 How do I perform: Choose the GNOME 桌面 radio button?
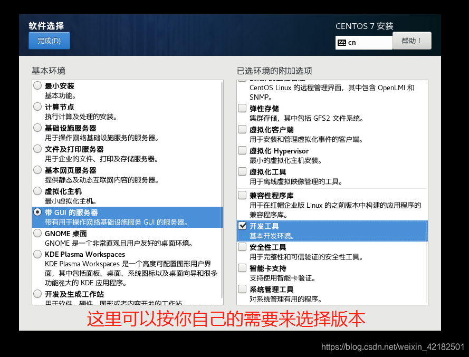click(37, 233)
